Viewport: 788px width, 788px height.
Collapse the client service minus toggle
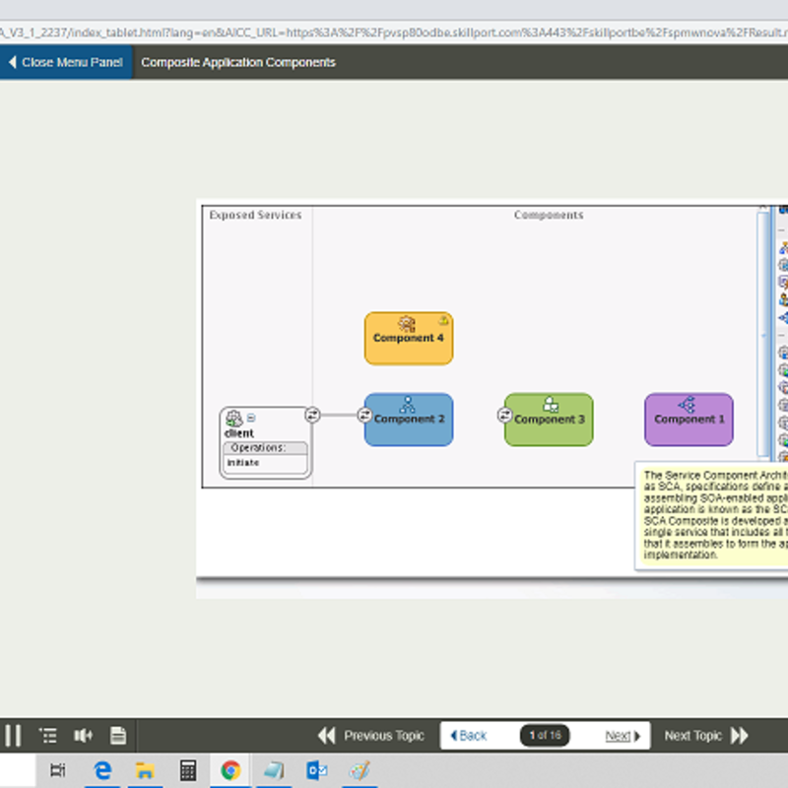(x=251, y=418)
